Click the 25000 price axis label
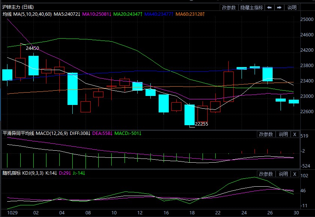Screen dimensions: 315x217 pyautogui.click(x=307, y=19)
